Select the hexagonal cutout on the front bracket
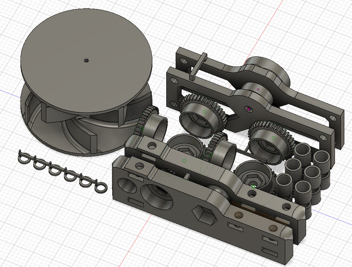The width and height of the screenshot is (352, 267). (205, 215)
